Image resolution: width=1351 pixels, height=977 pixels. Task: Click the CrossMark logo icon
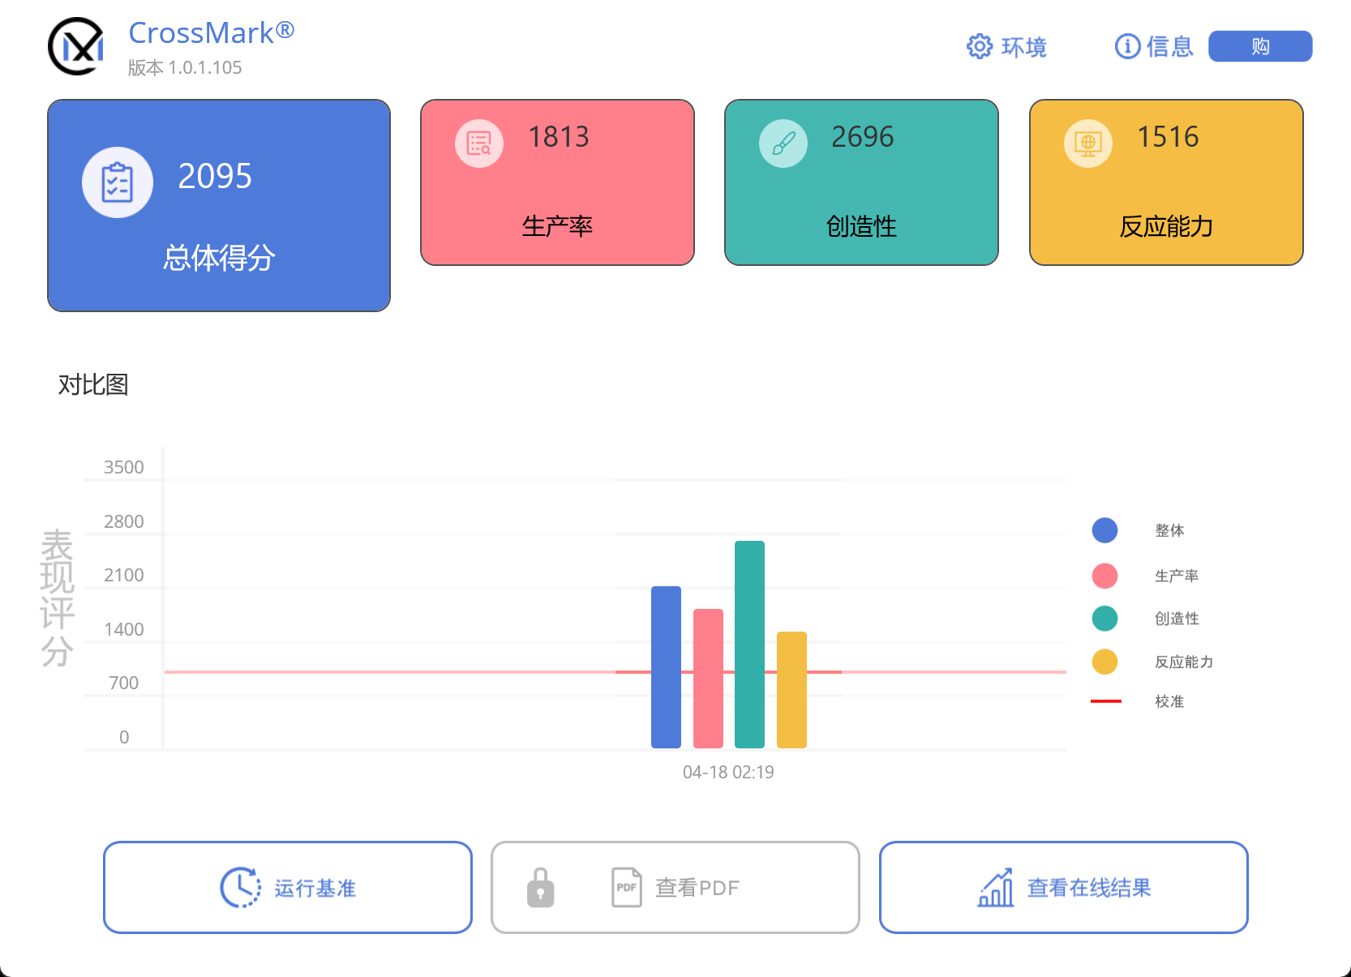click(x=76, y=47)
